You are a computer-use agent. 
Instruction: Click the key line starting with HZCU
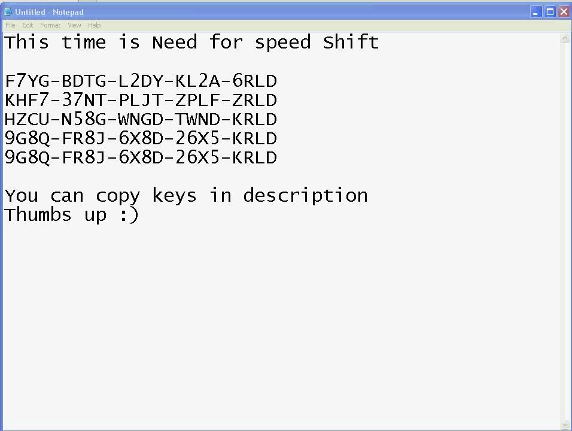tap(141, 119)
